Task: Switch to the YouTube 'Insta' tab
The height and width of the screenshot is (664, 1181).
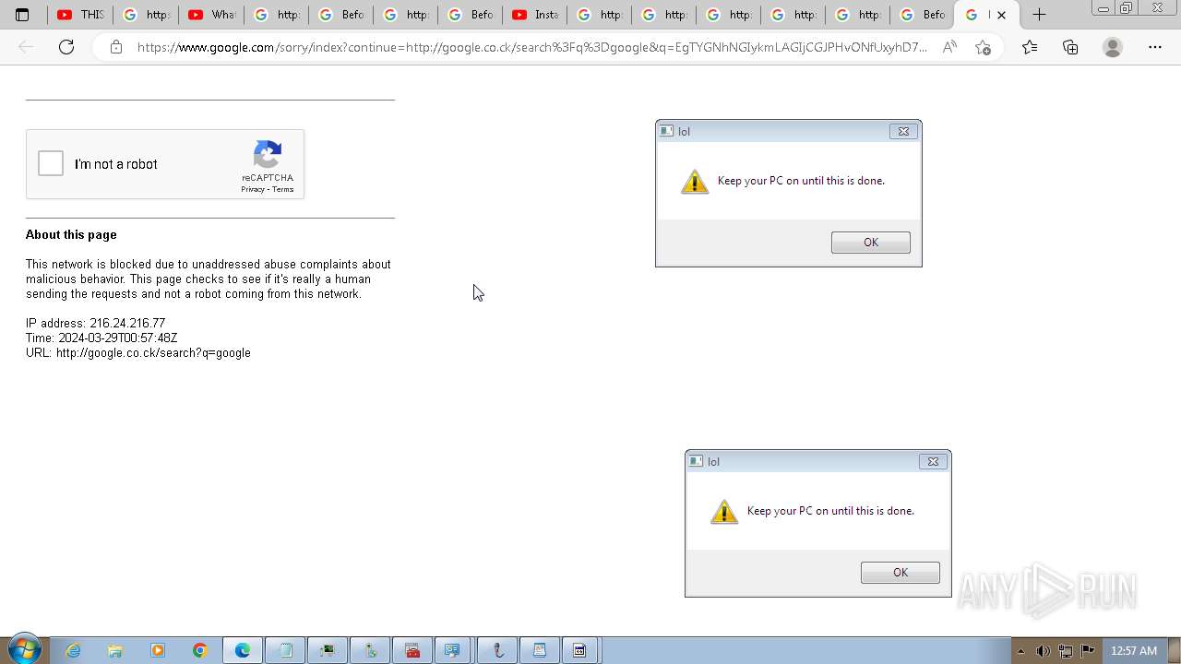Action: (534, 15)
